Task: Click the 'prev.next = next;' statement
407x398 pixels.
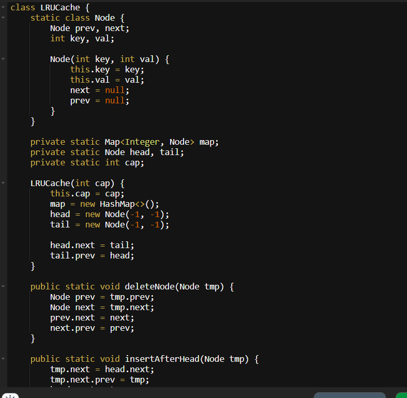Action: [x=92, y=318]
